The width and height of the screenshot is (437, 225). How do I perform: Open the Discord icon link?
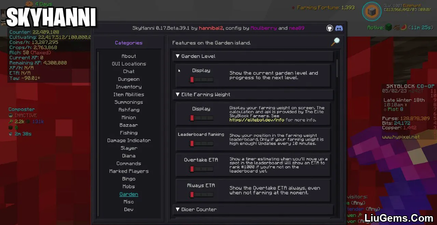339,28
